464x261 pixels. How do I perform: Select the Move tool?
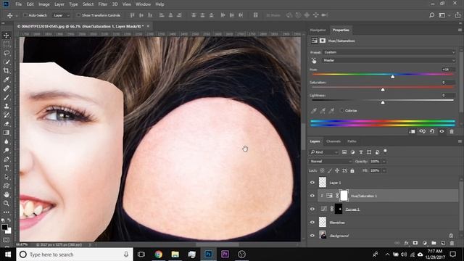pyautogui.click(x=7, y=36)
